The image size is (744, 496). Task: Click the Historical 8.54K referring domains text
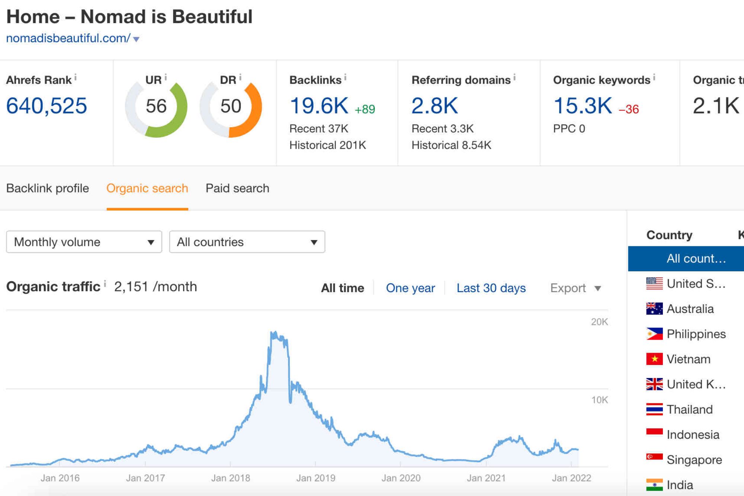coord(451,145)
